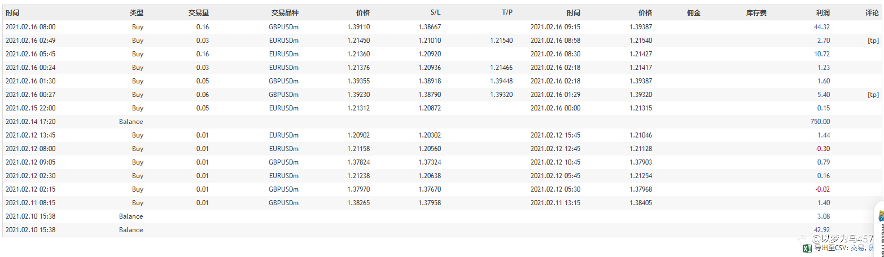Click take profit value 1.39448
884x257 pixels.
tap(501, 81)
